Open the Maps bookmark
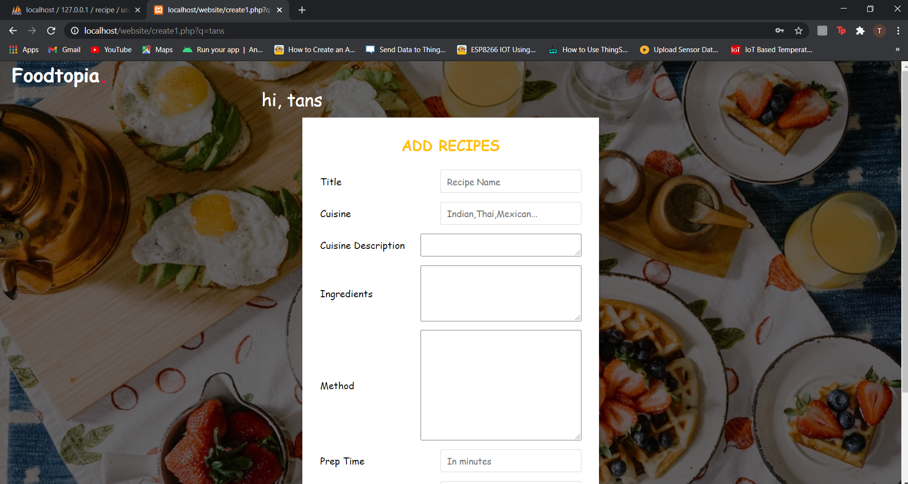 (x=157, y=49)
